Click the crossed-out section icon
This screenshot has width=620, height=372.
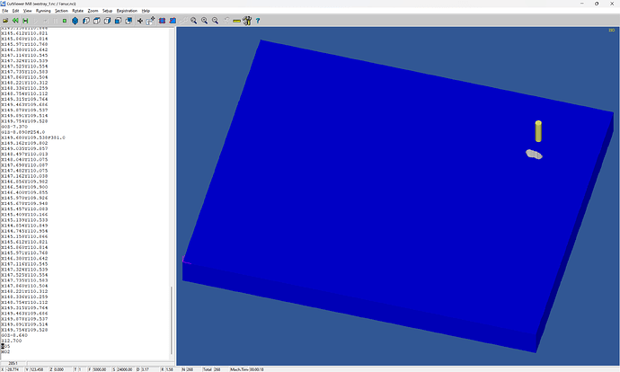[x=173, y=21]
